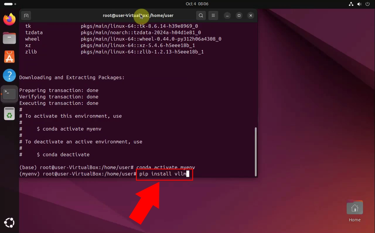This screenshot has height=233, width=375.
Task: Click the typed command pip install vllm
Action: tap(163, 174)
